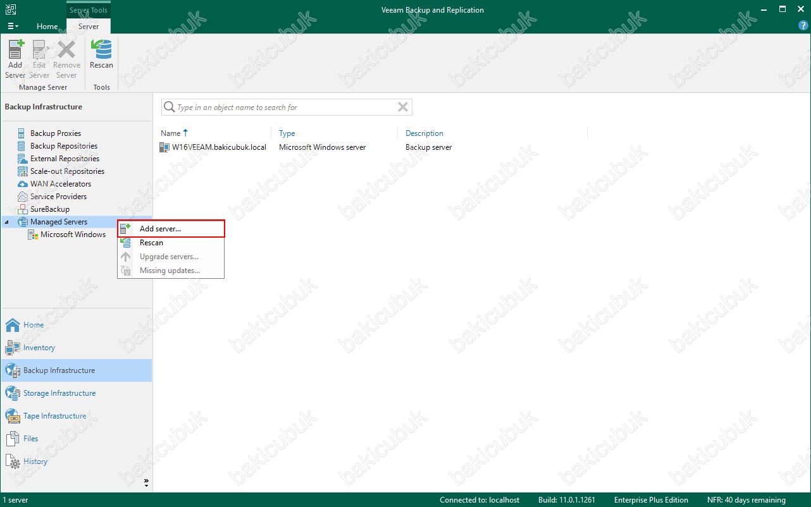Image resolution: width=811 pixels, height=507 pixels.
Task: Select Service Providers in the tree
Action: pyautogui.click(x=58, y=197)
